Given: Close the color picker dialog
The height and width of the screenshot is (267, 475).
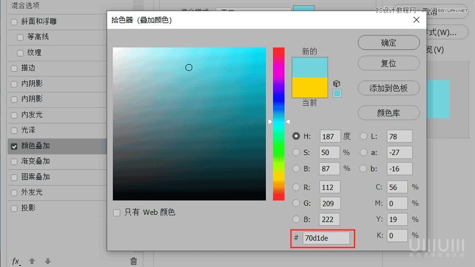Looking at the screenshot, I should (417, 20).
